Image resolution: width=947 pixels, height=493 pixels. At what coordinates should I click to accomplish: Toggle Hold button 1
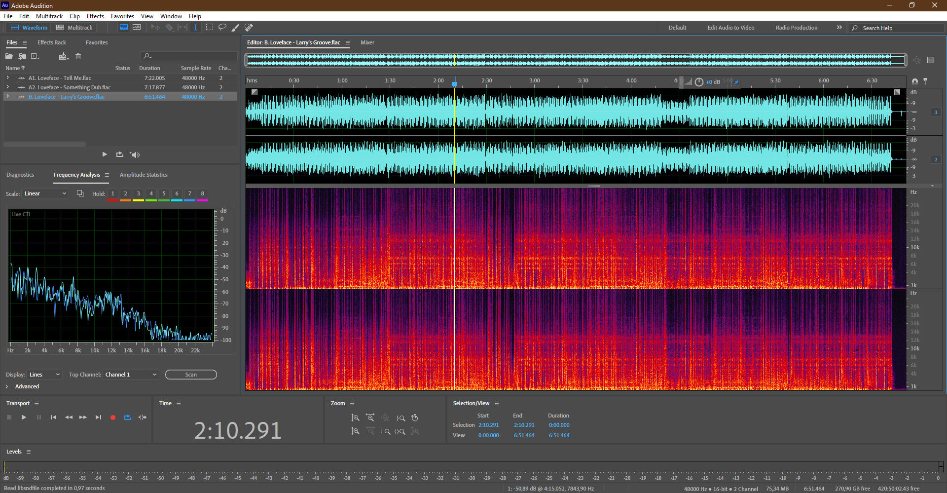click(x=112, y=193)
